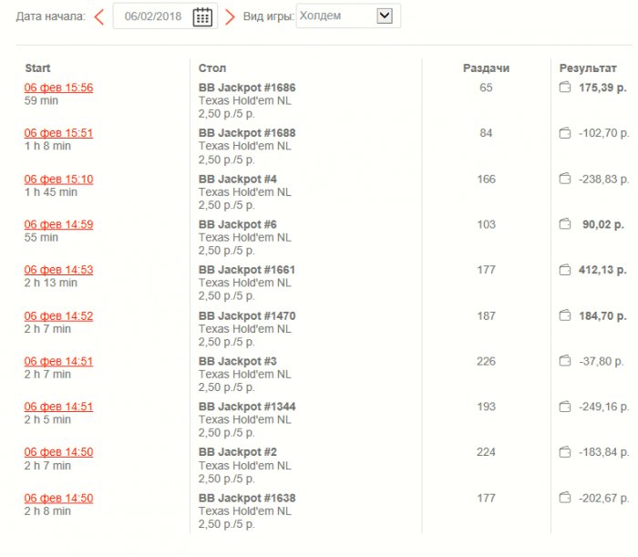Open session link 06 фев 14:53
The height and width of the screenshot is (557, 638).
pos(58,270)
